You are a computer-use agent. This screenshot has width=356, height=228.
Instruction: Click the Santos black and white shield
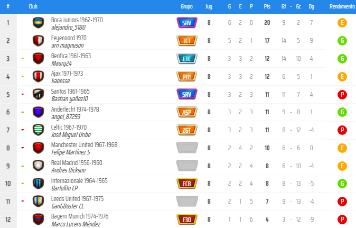(38, 94)
